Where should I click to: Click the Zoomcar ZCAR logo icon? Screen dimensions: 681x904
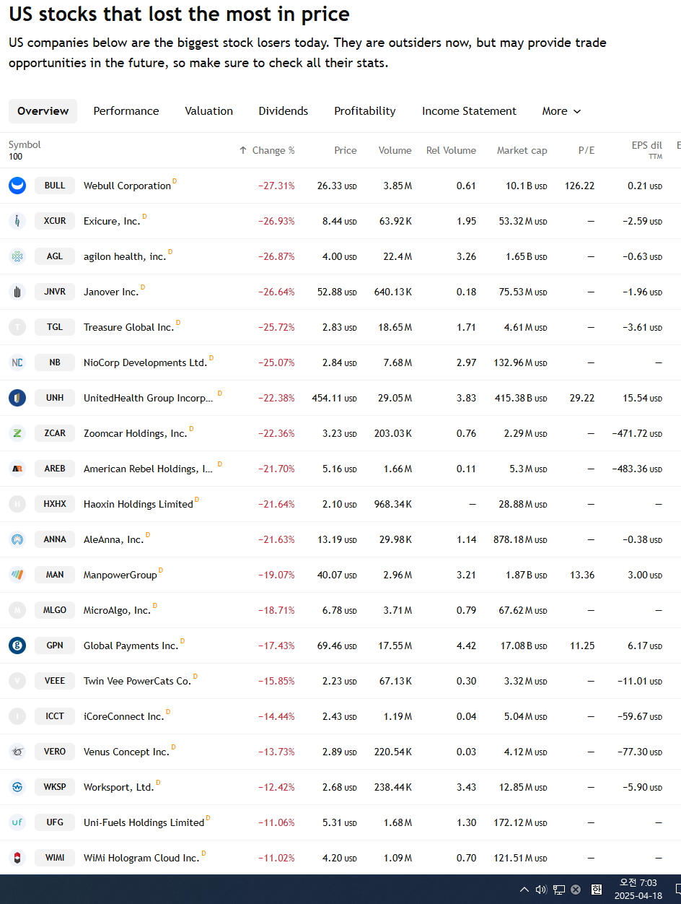coord(17,433)
